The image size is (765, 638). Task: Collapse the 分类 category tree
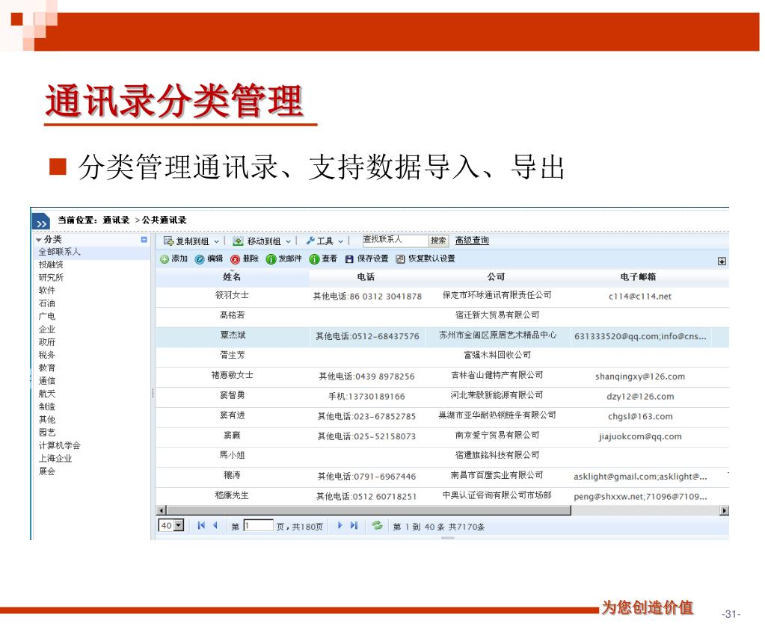[x=39, y=240]
